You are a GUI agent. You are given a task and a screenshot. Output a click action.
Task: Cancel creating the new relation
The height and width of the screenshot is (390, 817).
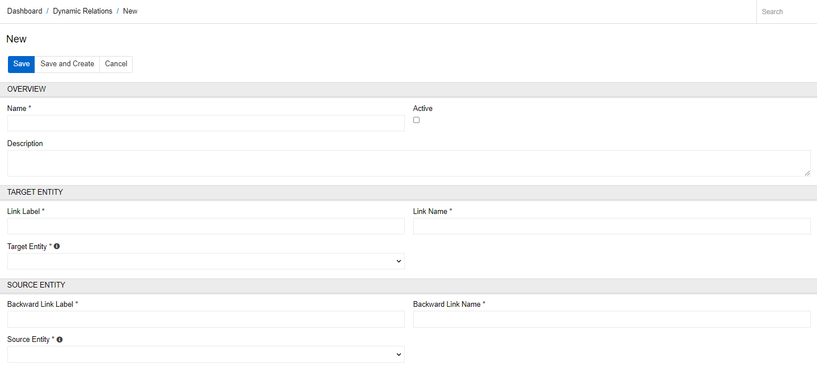coord(116,64)
